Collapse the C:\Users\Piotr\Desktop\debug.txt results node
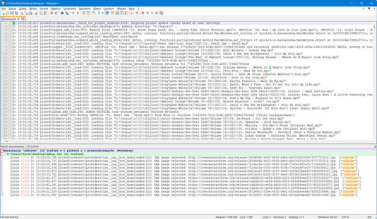The image size is (377, 219). (2, 154)
